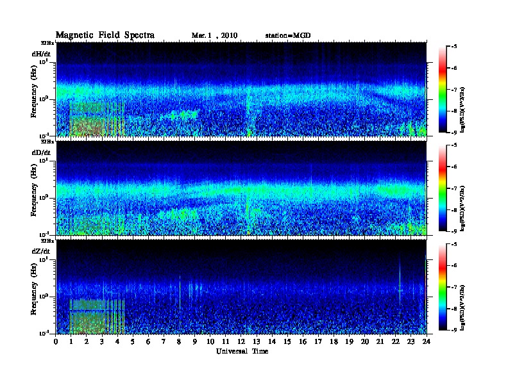Click hour 3 on the time axis
Viewport: 508px width, 392px height.
click(102, 341)
